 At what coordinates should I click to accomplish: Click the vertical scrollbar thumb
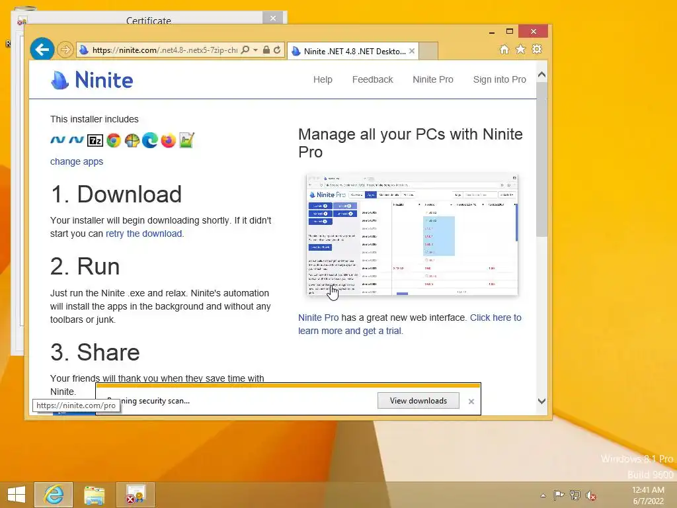(542, 159)
